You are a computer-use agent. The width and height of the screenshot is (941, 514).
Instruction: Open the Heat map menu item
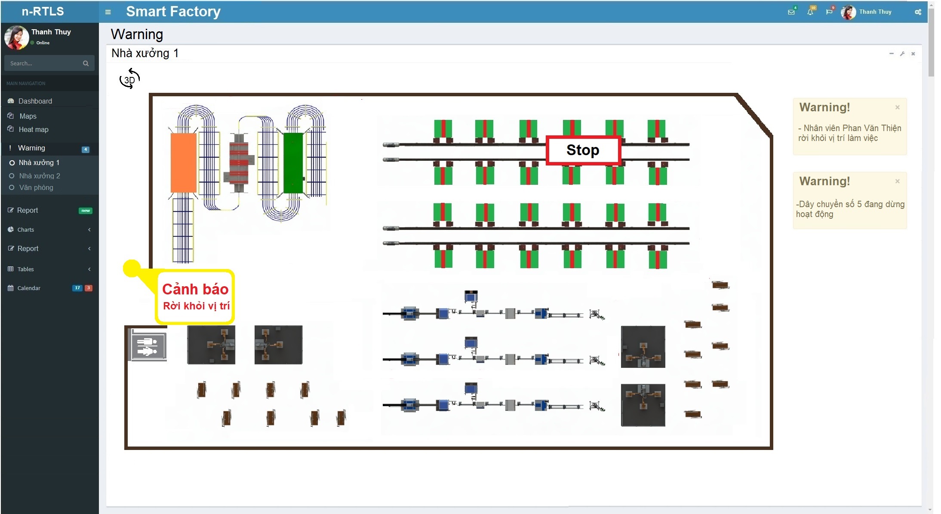point(33,129)
